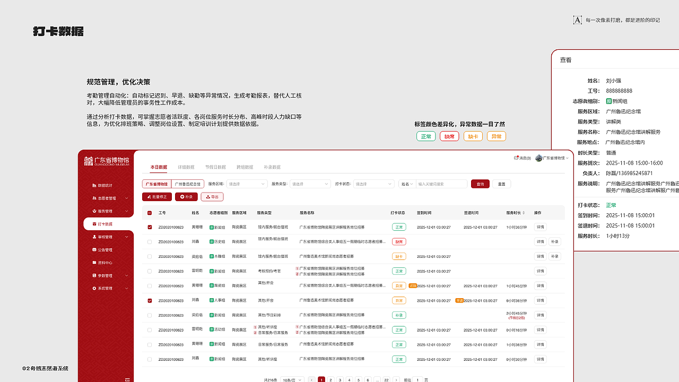Click the keyword search input 输入关键词搜索
Viewport: 679px width, 382px height.
coord(441,184)
